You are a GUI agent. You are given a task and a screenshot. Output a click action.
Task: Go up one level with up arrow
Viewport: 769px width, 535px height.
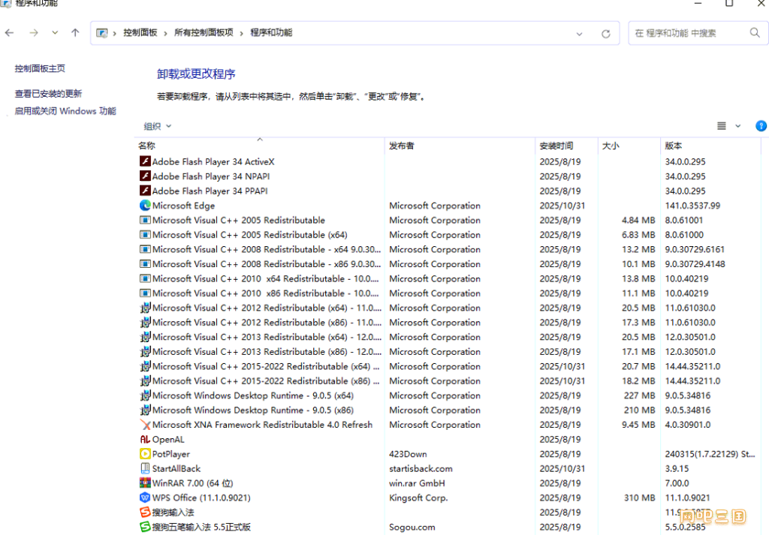[x=75, y=33]
